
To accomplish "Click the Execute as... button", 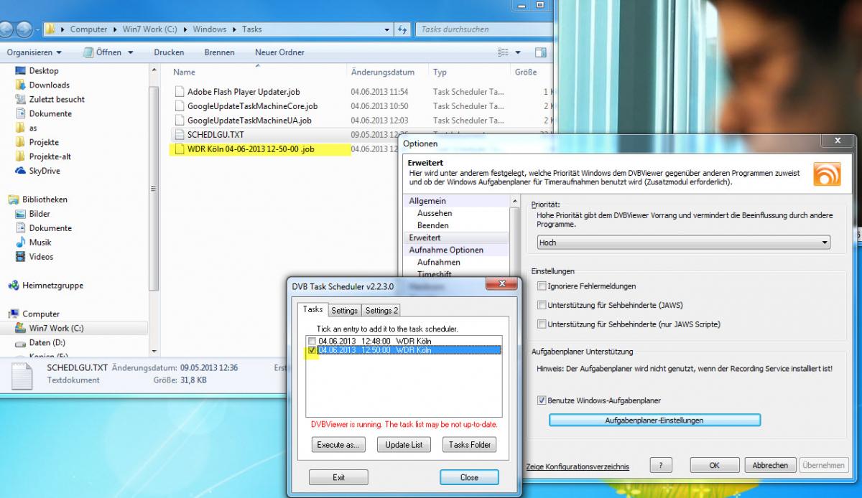I will click(338, 445).
